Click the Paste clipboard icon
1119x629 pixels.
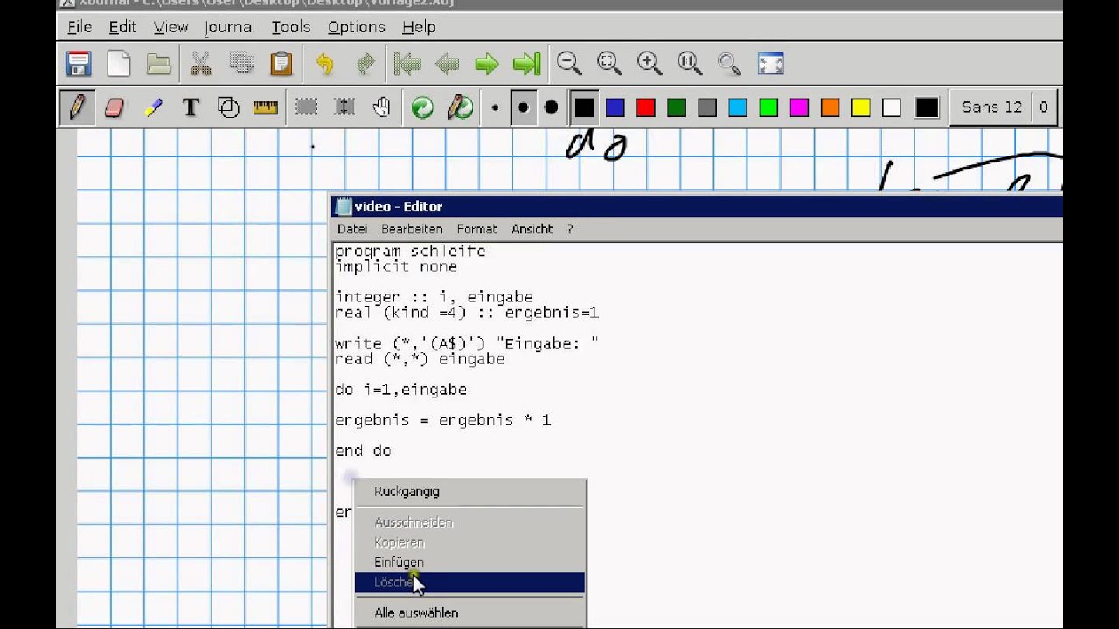point(281,64)
